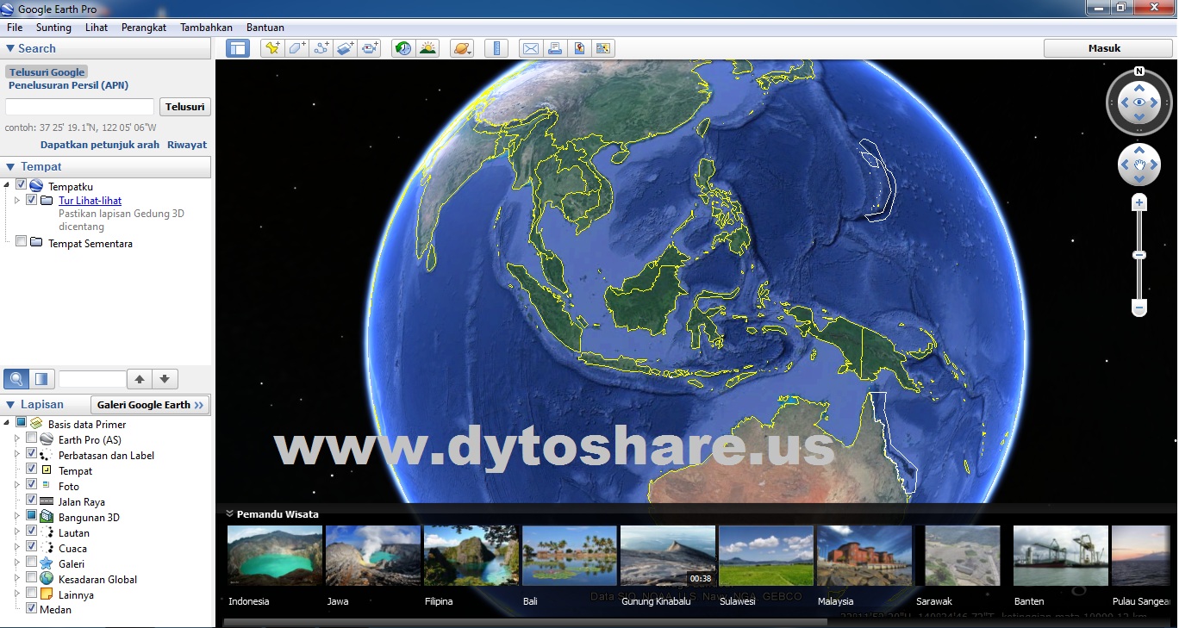Open Galeri Google Earth

point(150,405)
